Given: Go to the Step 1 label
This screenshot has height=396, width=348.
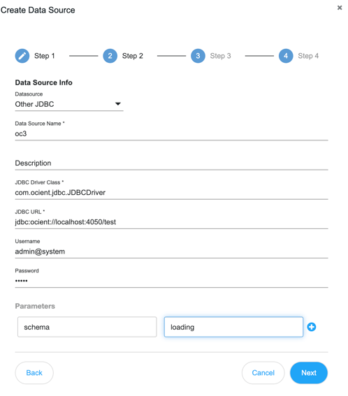Looking at the screenshot, I should 45,56.
